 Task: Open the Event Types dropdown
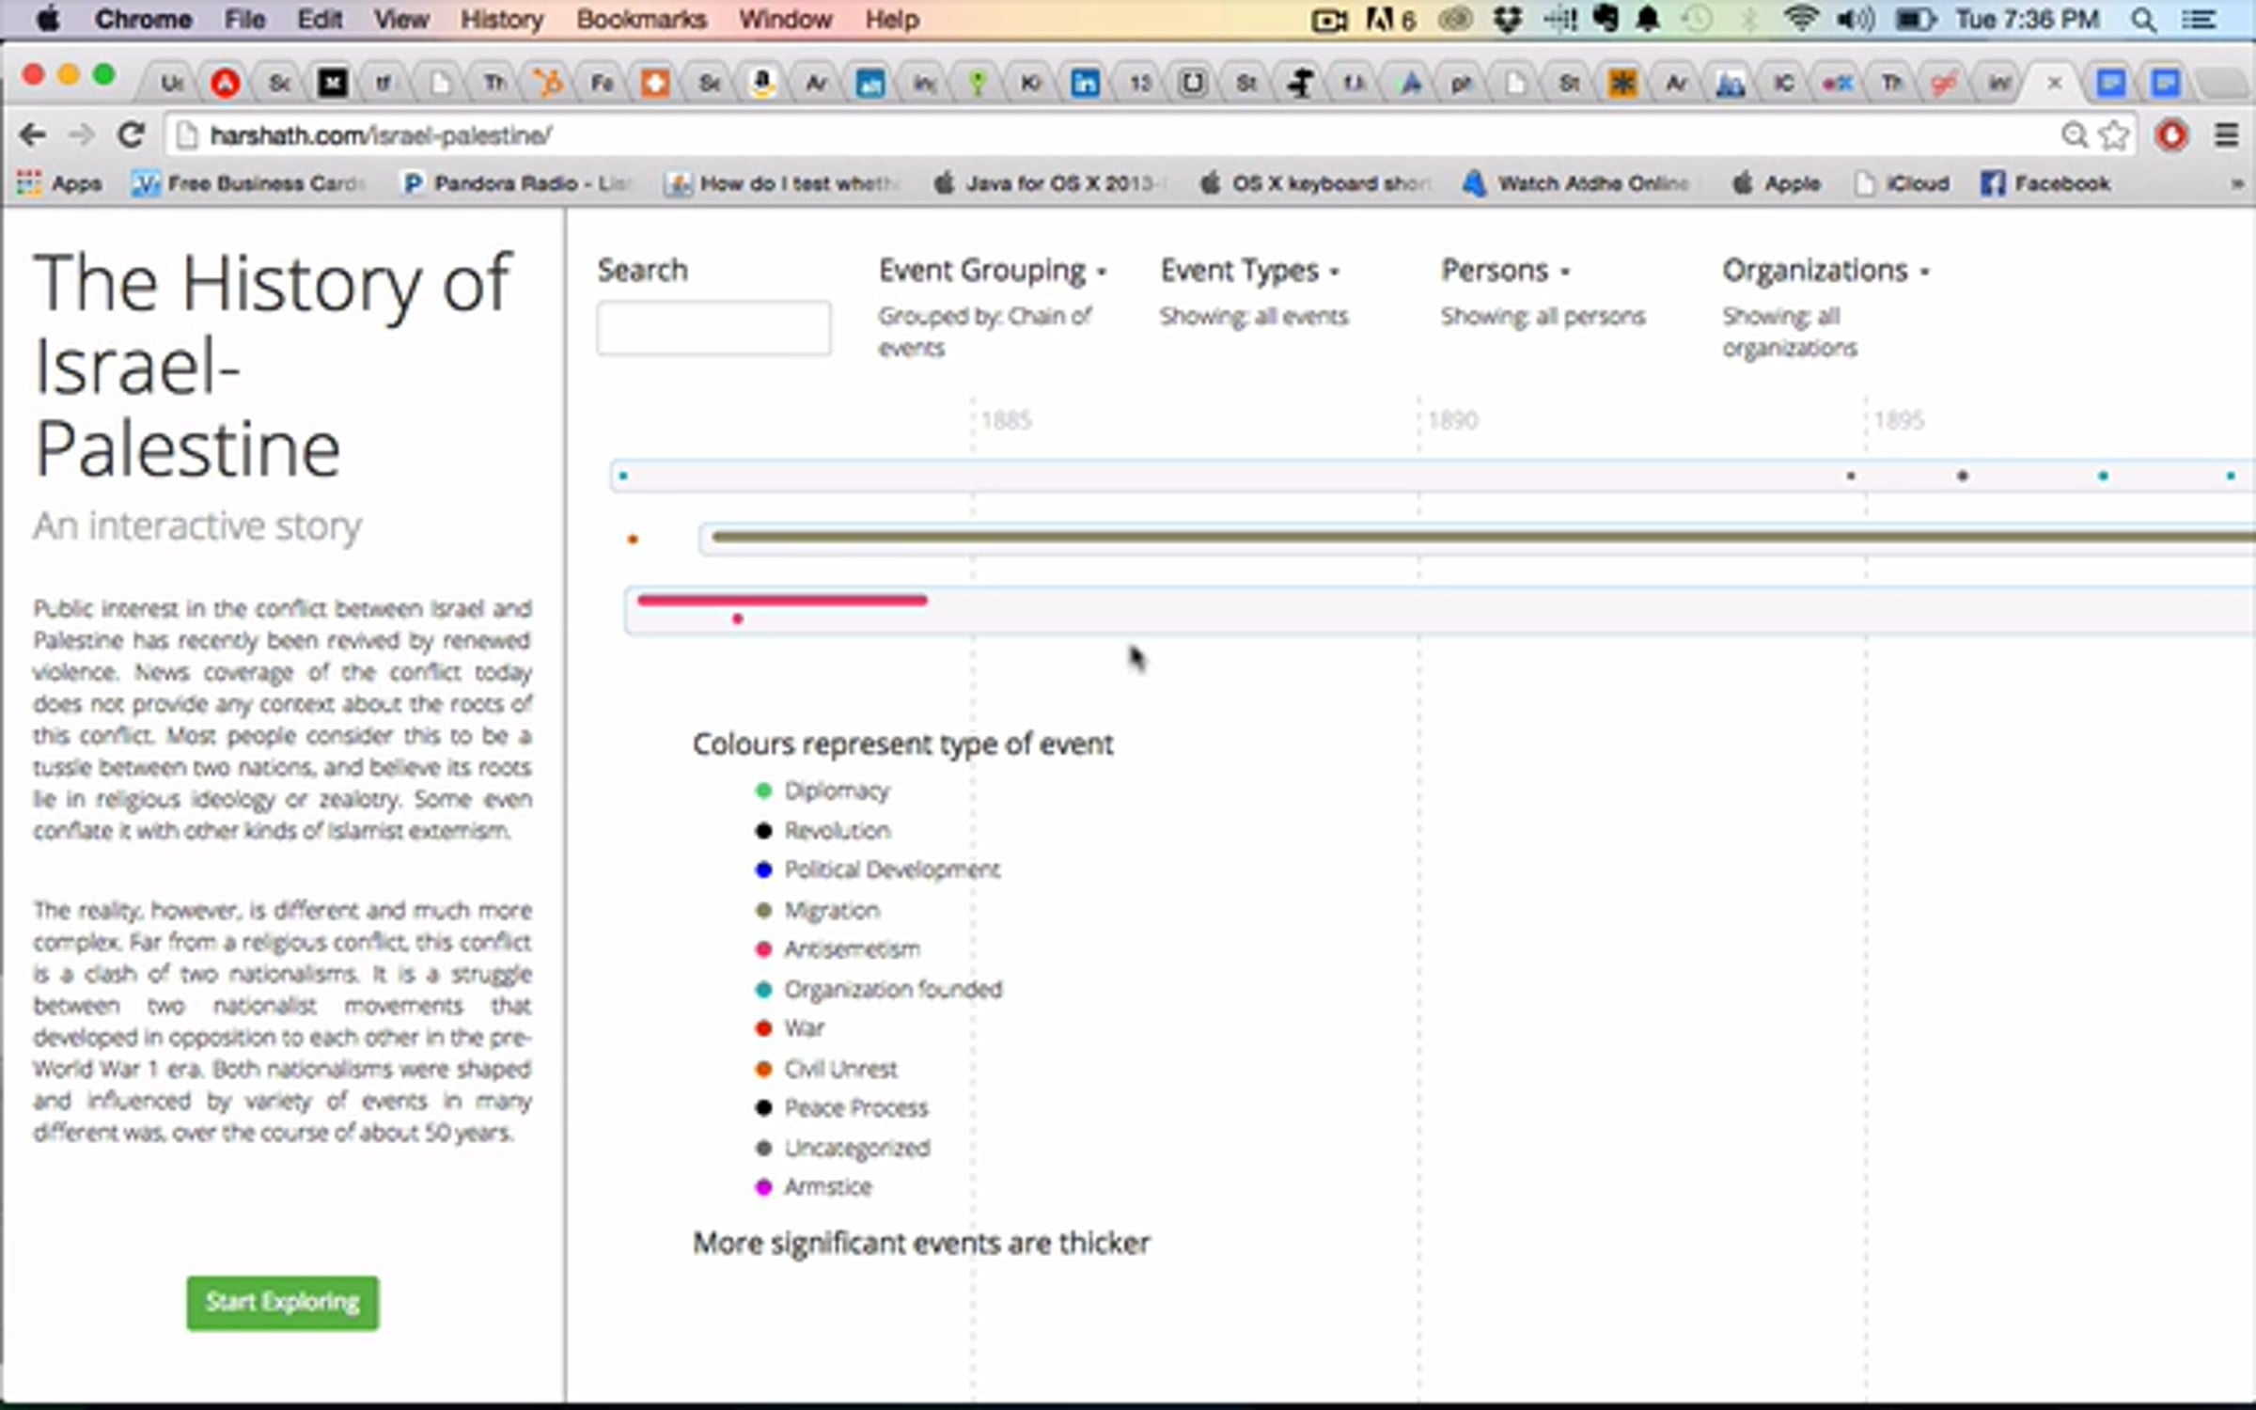click(1248, 271)
